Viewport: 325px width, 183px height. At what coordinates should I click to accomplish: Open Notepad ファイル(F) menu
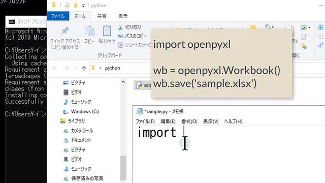pos(145,121)
